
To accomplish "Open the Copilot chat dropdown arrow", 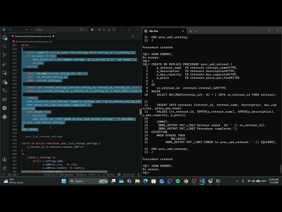I will [x=86, y=30].
